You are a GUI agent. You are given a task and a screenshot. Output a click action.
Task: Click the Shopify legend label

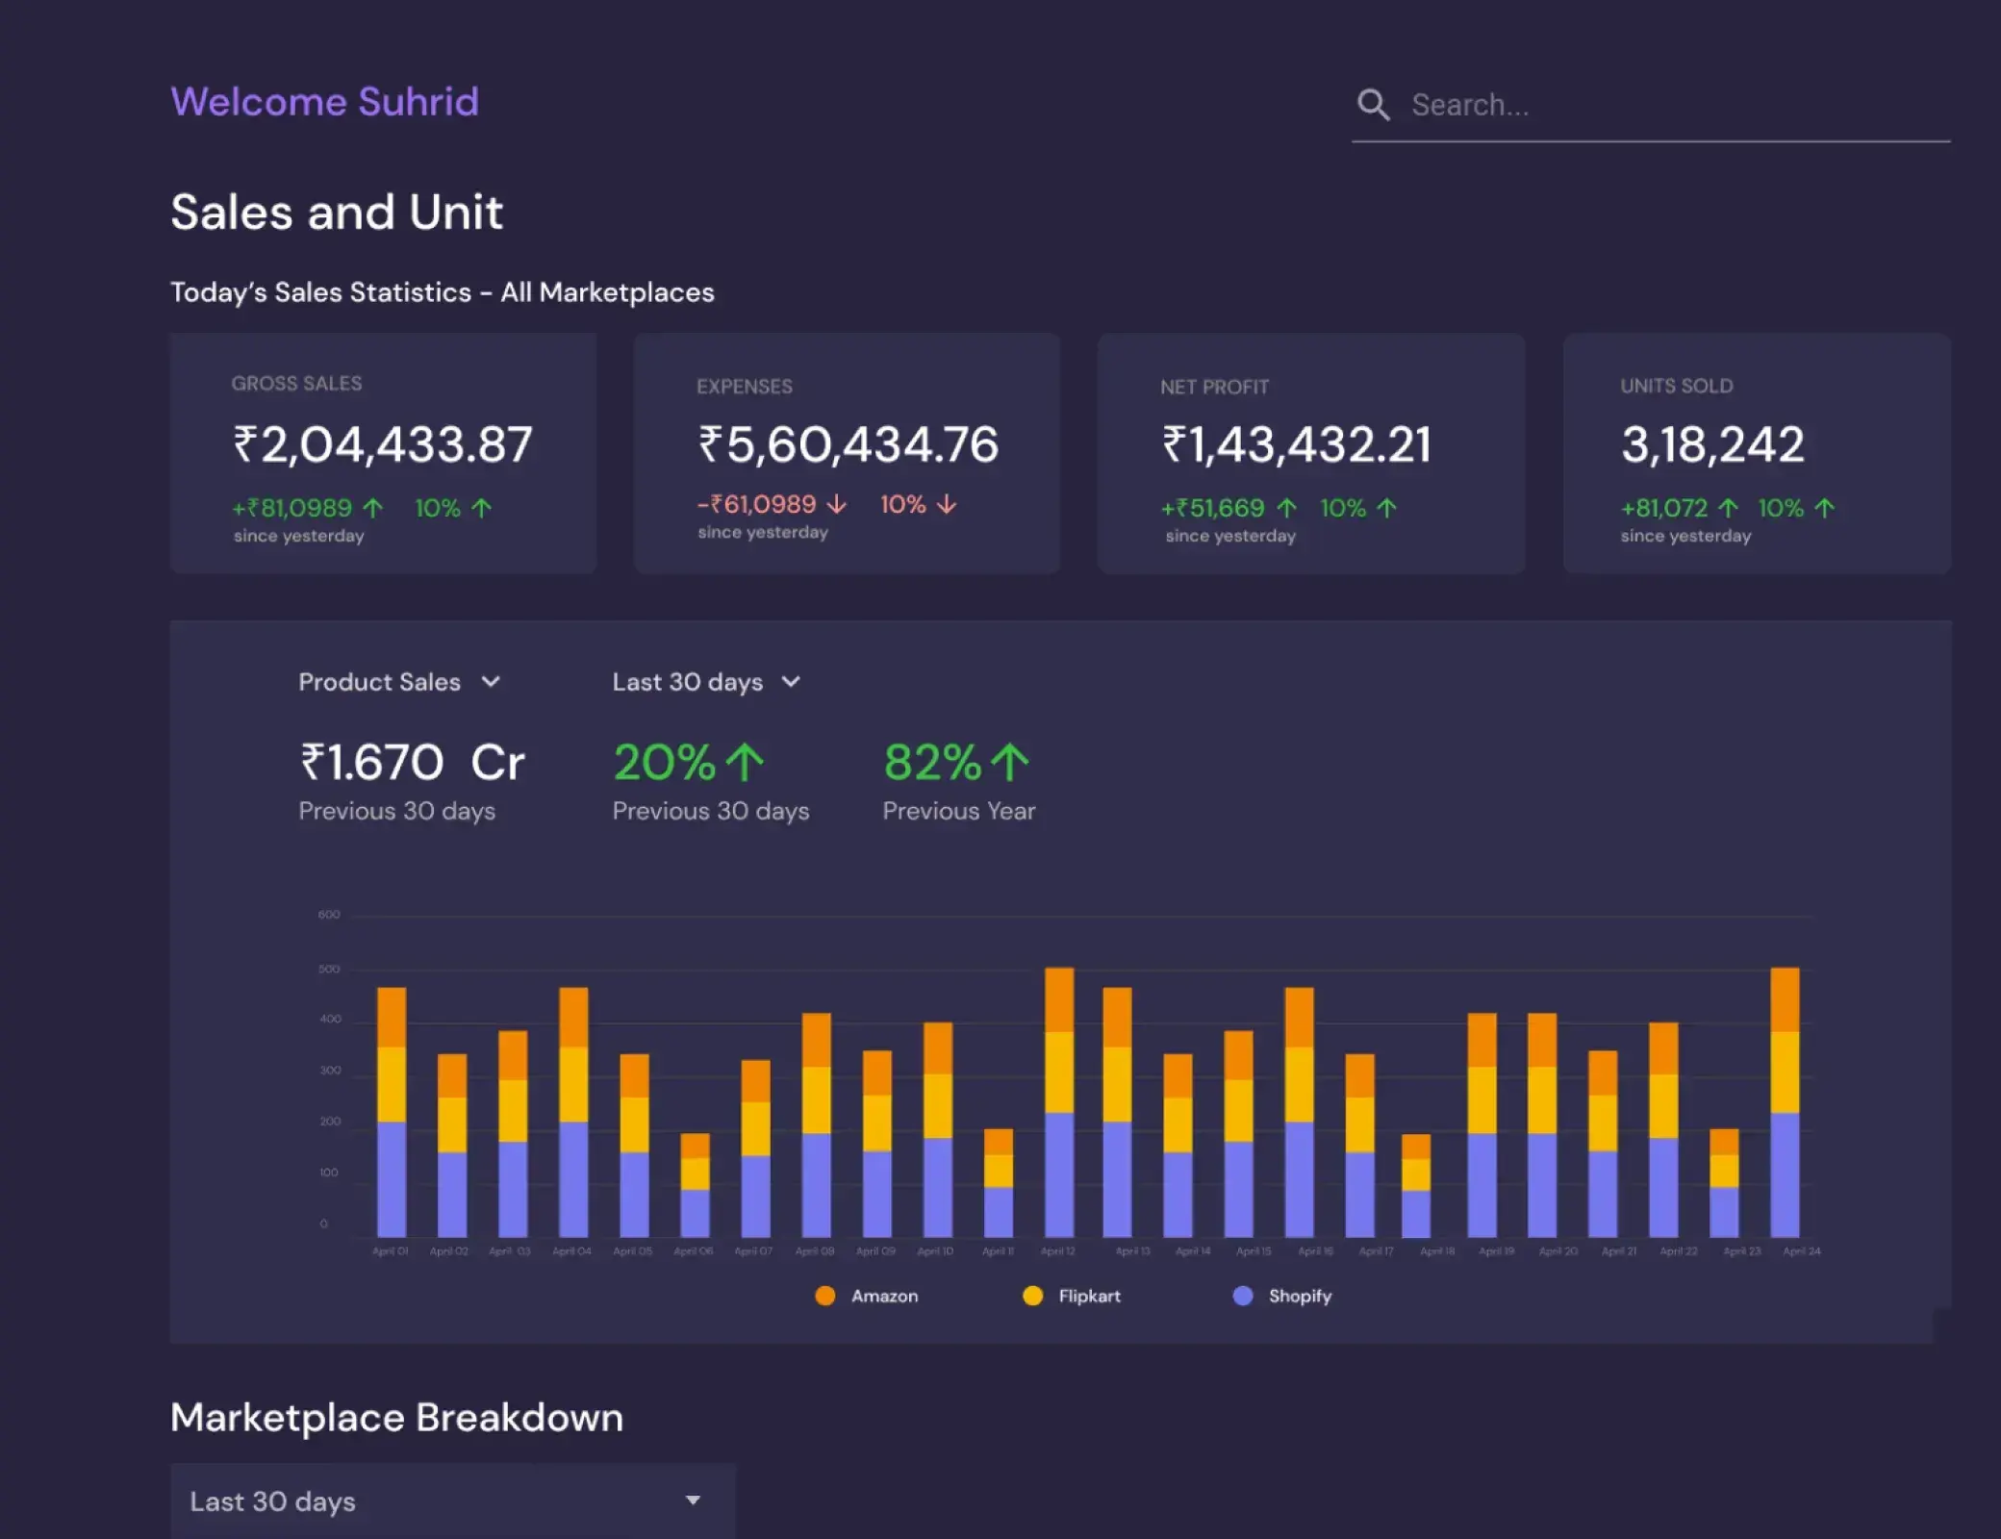(1300, 1296)
